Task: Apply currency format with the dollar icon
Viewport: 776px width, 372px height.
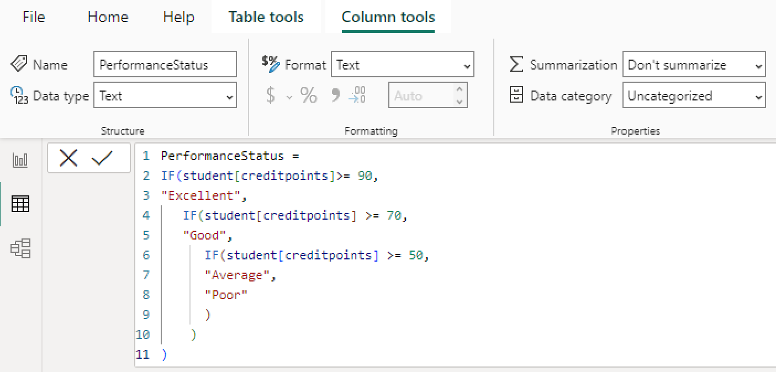Action: point(270,95)
